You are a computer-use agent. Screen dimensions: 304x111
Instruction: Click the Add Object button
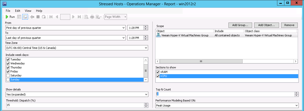(x=266, y=25)
